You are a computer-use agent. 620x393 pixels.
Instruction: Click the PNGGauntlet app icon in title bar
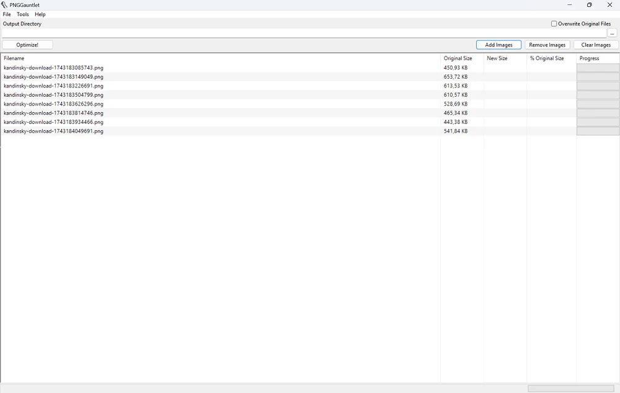click(4, 5)
